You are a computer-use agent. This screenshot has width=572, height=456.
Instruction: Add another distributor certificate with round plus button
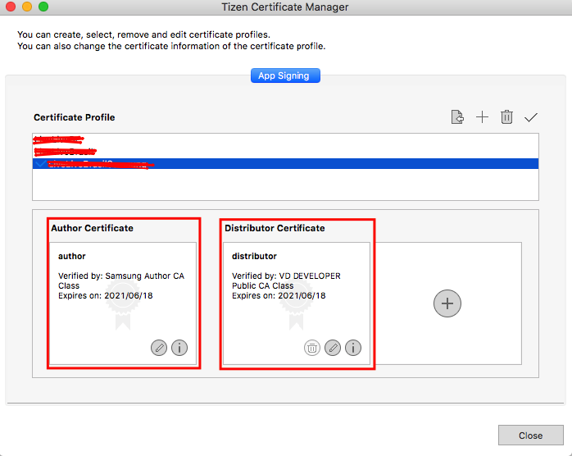click(x=447, y=303)
